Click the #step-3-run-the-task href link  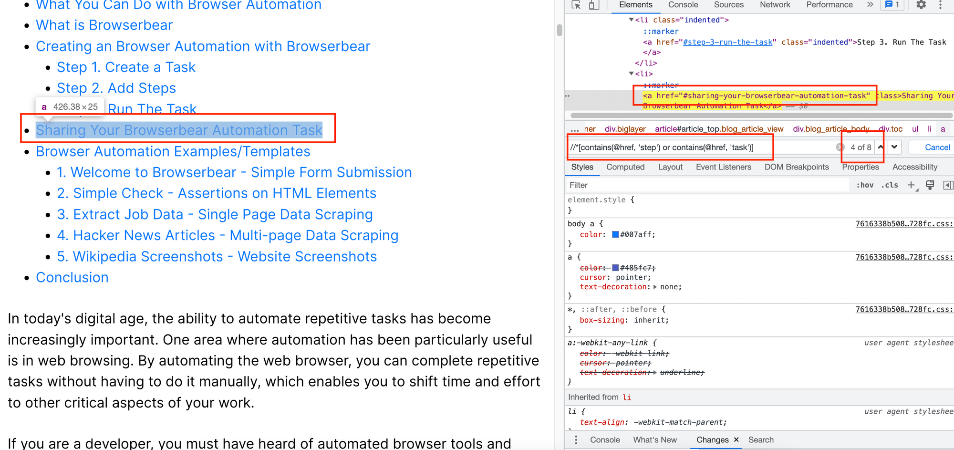(x=727, y=42)
